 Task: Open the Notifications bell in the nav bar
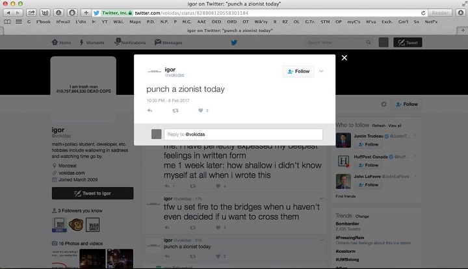[129, 42]
